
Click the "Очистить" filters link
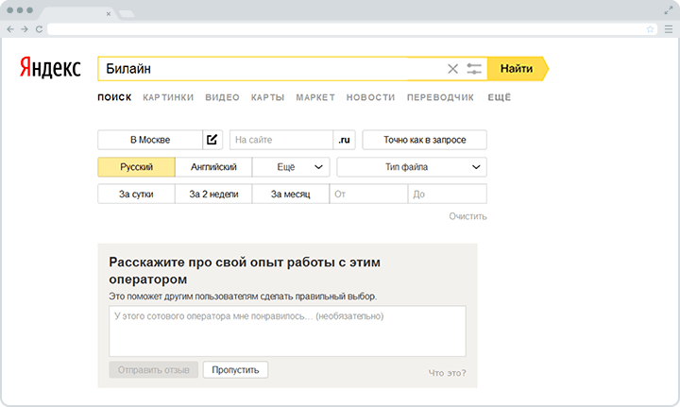pyautogui.click(x=467, y=216)
